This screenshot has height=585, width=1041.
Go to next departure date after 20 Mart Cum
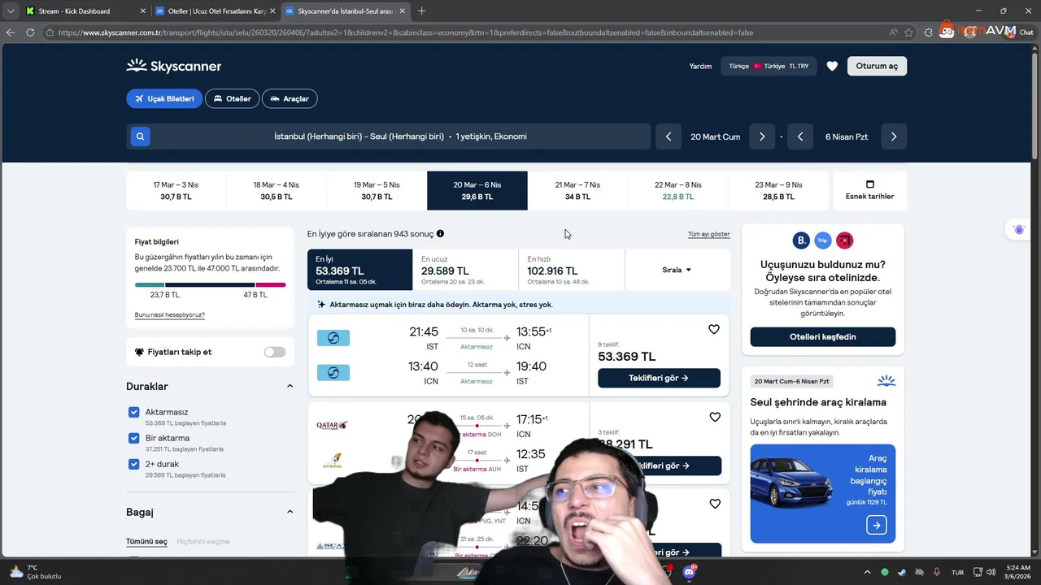point(762,136)
